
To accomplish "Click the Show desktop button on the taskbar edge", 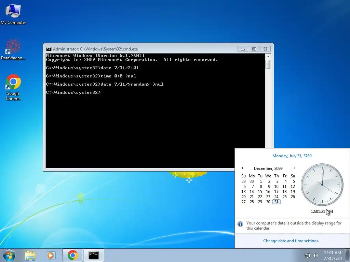I will 348,255.
